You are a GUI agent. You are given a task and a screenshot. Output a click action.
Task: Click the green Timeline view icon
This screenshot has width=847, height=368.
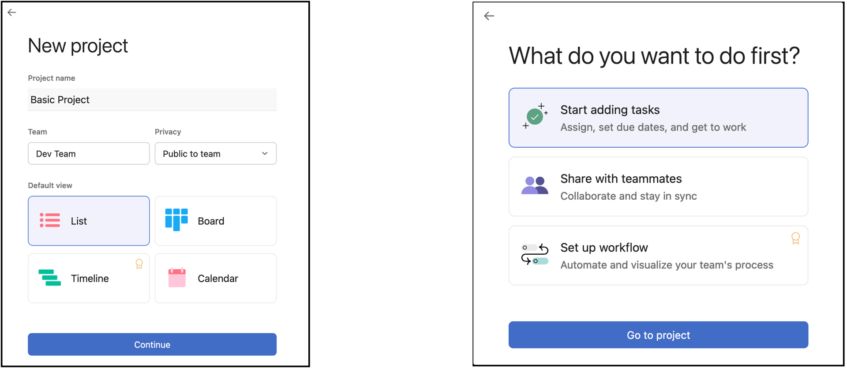49,278
